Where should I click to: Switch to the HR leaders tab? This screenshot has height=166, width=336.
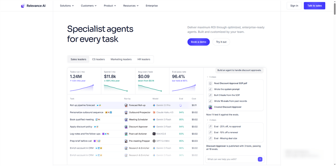click(144, 59)
